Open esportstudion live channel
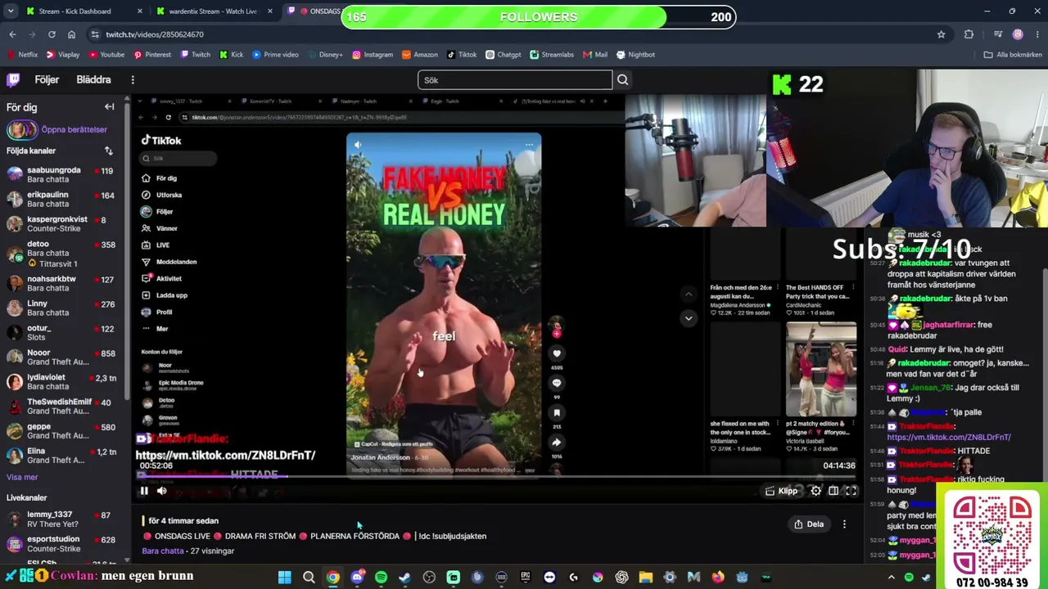Screen dimensions: 1048x589 [x=61, y=544]
